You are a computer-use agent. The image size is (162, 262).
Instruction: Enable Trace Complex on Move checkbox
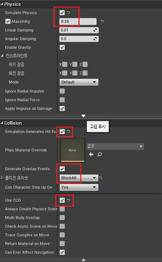[x=62, y=235]
